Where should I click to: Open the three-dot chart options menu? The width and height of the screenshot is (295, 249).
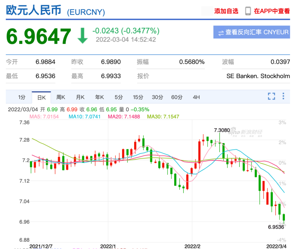click(284, 96)
